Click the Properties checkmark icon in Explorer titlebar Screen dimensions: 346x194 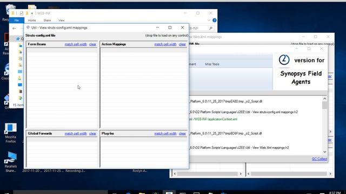[22, 13]
